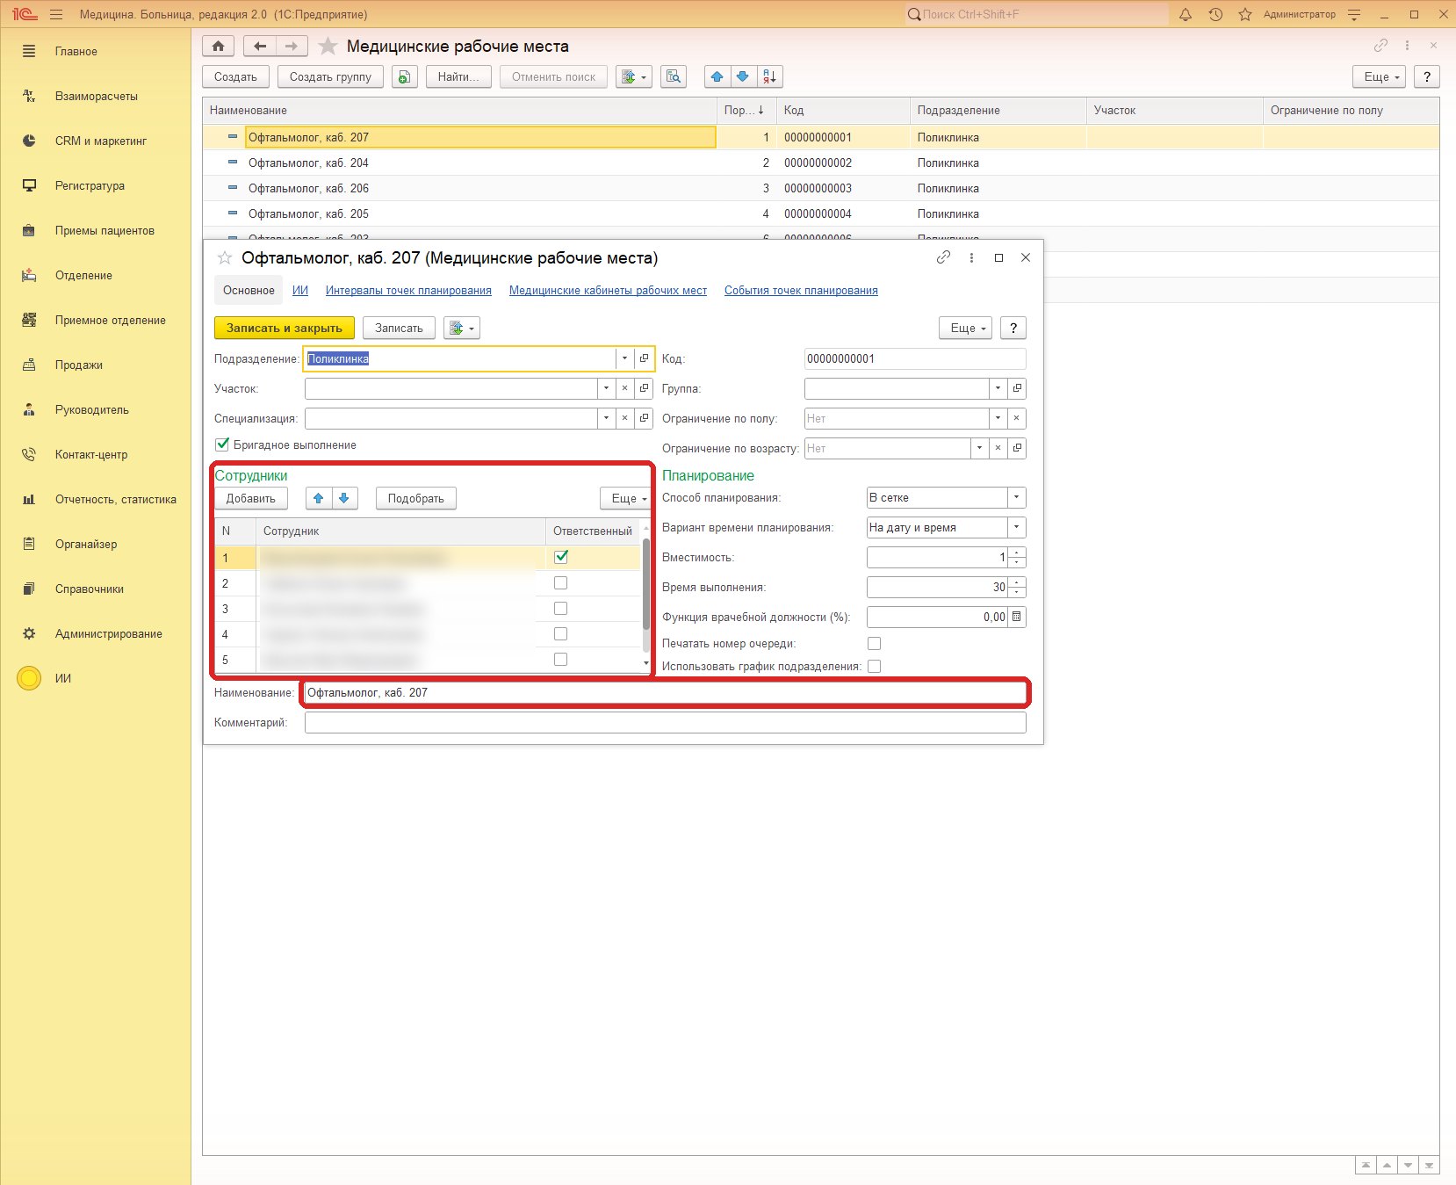Image resolution: width=1456 pixels, height=1185 pixels.
Task: Open ИИ tab in the dialog
Action: 300,291
